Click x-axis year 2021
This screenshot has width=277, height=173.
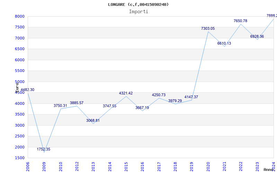(x=224, y=166)
